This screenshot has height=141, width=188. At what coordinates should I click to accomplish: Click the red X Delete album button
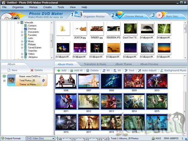tap(37, 70)
